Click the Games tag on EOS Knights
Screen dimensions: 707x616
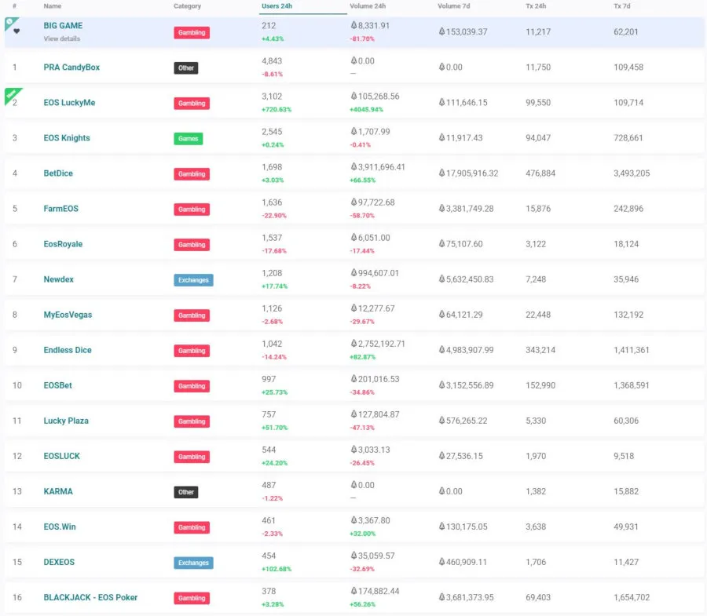pyautogui.click(x=188, y=139)
